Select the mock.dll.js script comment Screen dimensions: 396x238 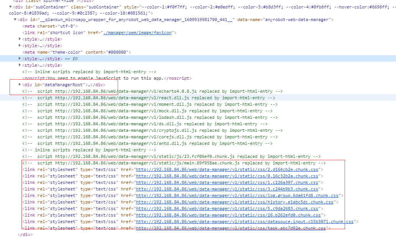coord(147,111)
